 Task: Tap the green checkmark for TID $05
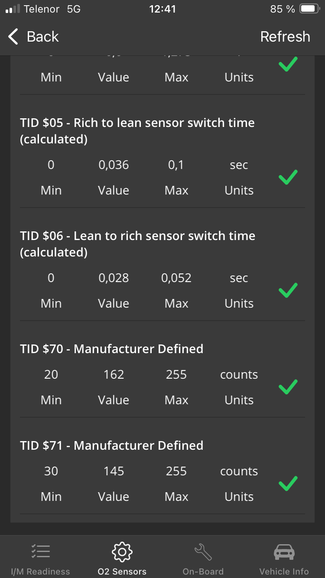(288, 177)
